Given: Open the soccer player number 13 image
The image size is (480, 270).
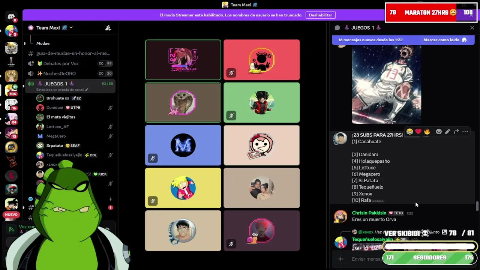Looking at the screenshot, I should click(x=386, y=84).
